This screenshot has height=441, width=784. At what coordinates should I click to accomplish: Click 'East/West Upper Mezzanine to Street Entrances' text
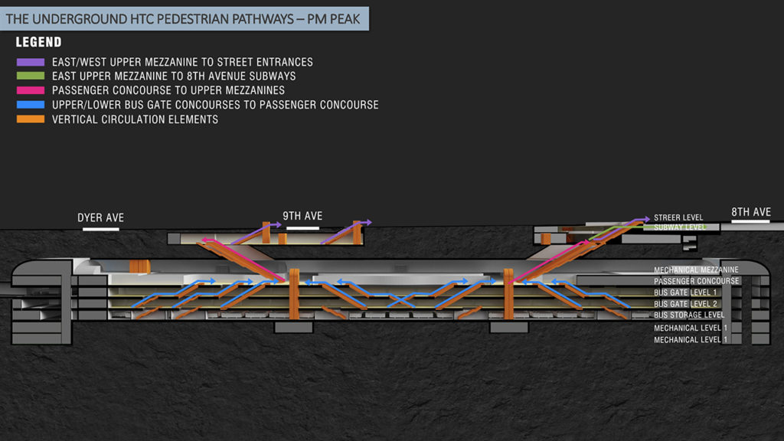tap(182, 62)
